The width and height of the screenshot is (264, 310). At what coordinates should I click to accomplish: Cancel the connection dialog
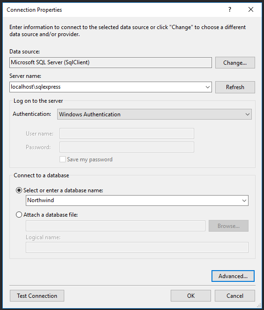[x=235, y=296]
